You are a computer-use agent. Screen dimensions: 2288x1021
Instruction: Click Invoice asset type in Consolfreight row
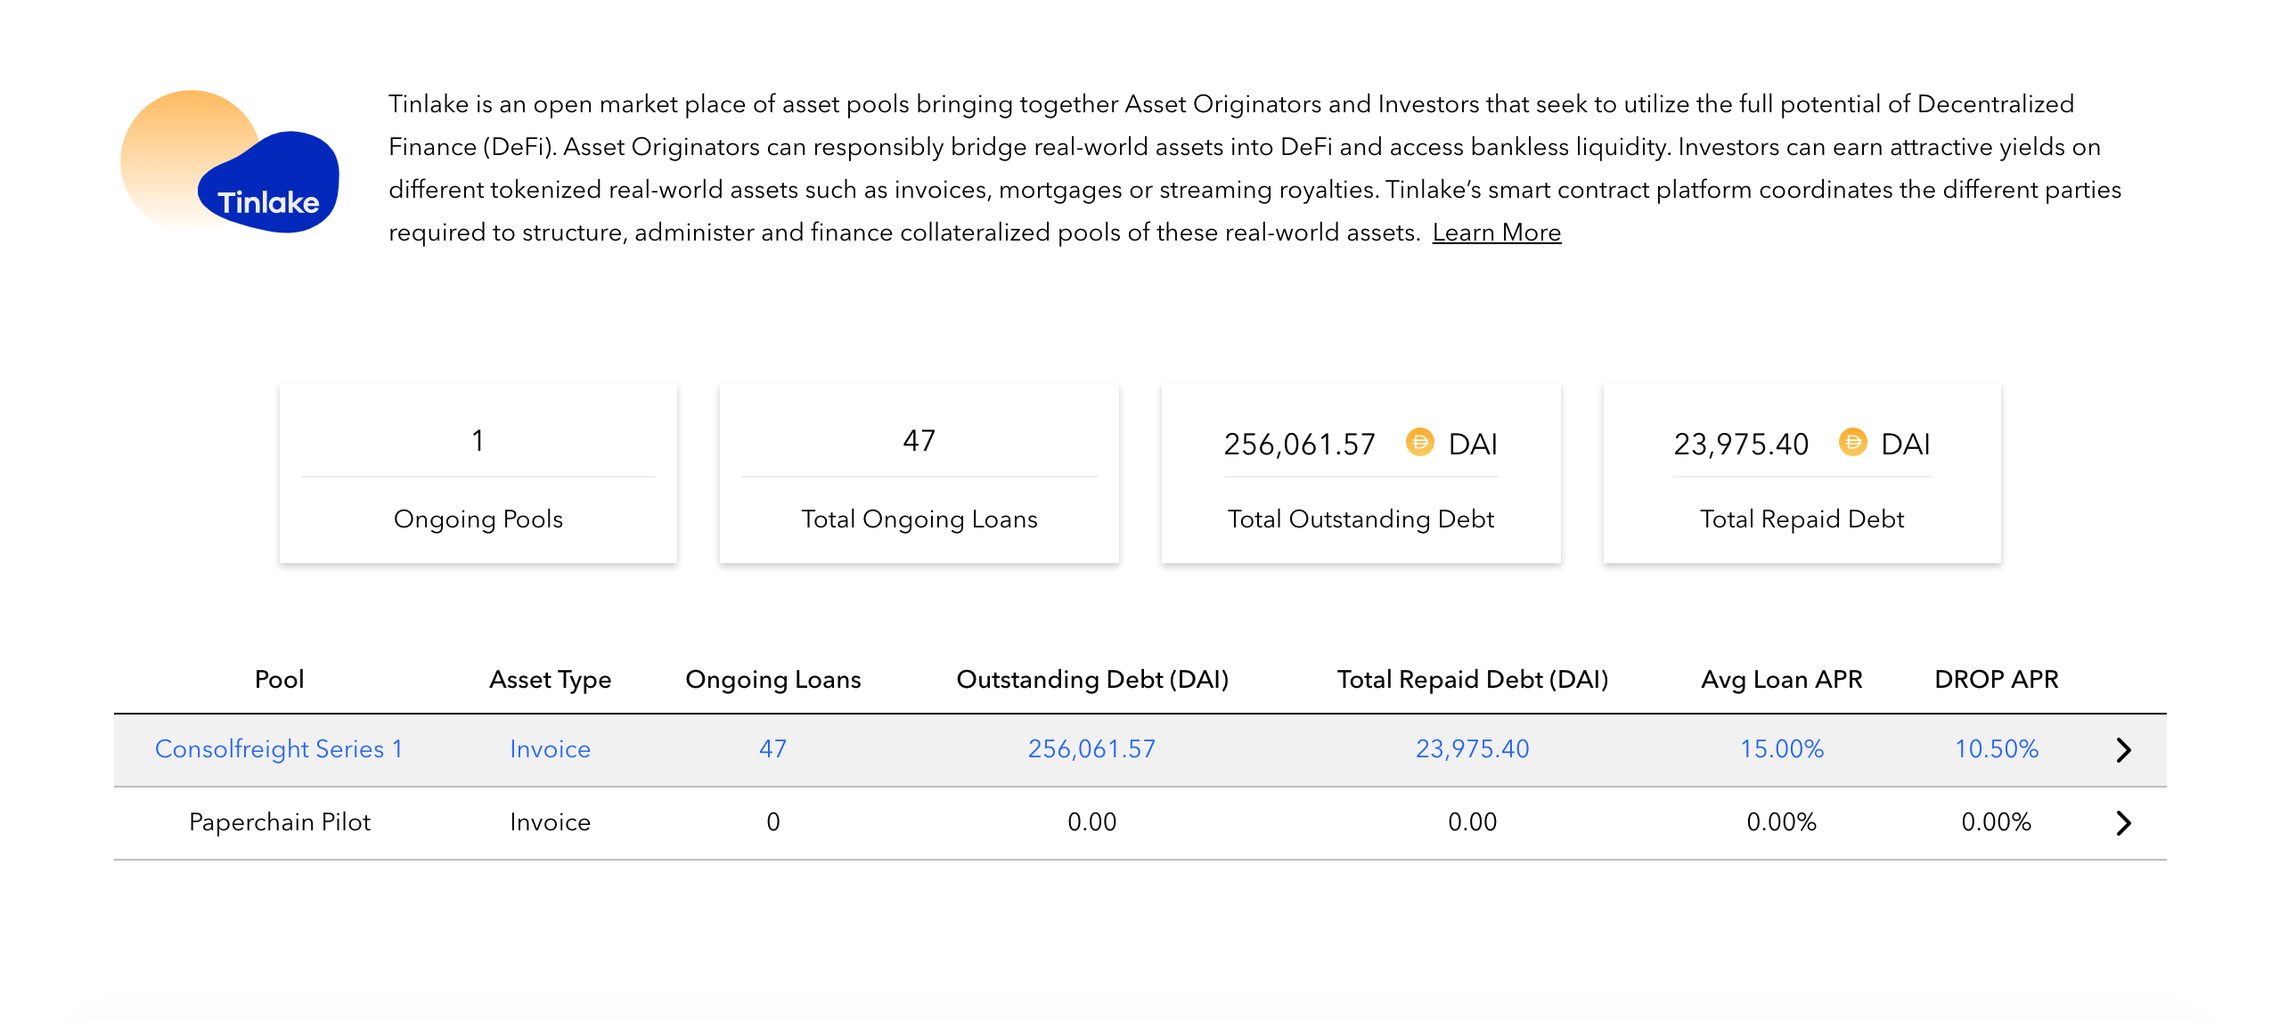tap(551, 749)
